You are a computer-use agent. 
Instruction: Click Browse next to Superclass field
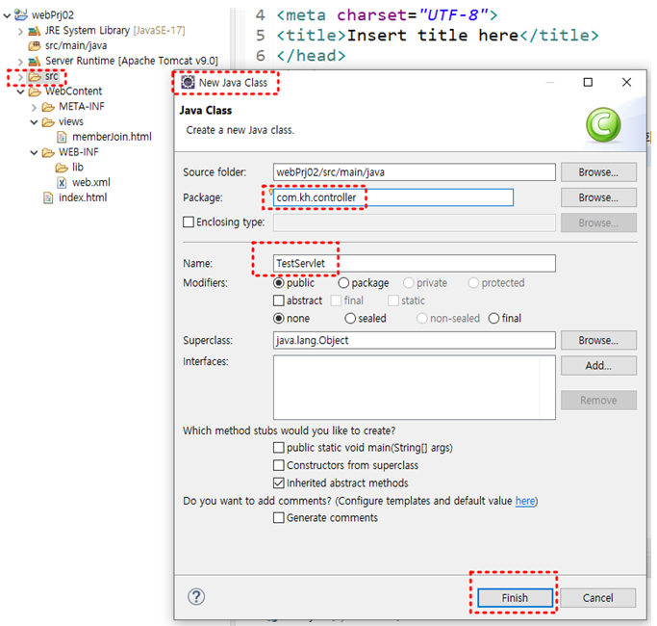click(x=598, y=340)
